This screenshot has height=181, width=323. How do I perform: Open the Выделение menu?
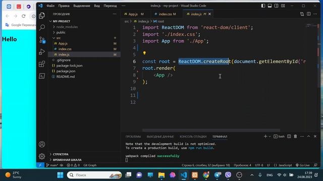(82, 6)
